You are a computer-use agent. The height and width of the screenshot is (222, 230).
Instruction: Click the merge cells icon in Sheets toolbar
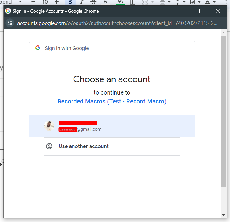point(145,2)
